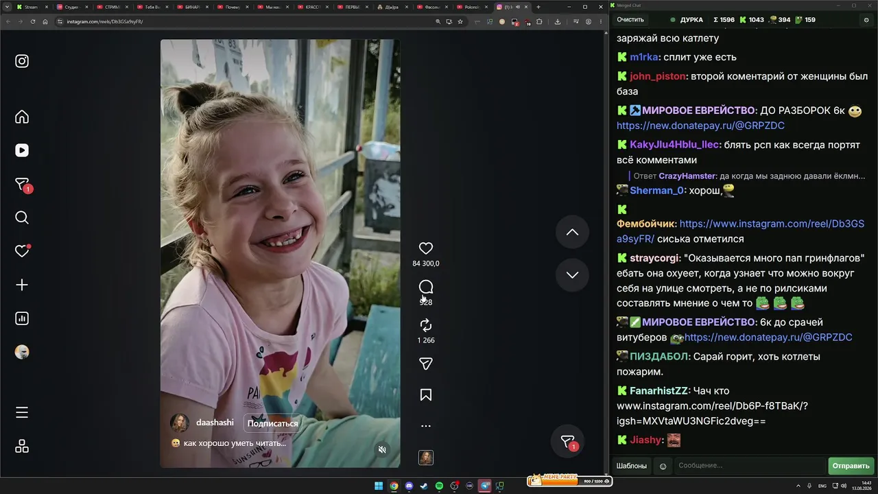Open the new.donatepay.ru/@GRPZDC link under ДО РАЗБОРОК
Viewport: 878px width, 494px height.
(700, 126)
